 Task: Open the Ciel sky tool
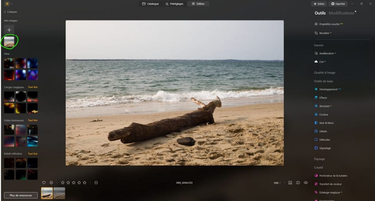(321, 62)
